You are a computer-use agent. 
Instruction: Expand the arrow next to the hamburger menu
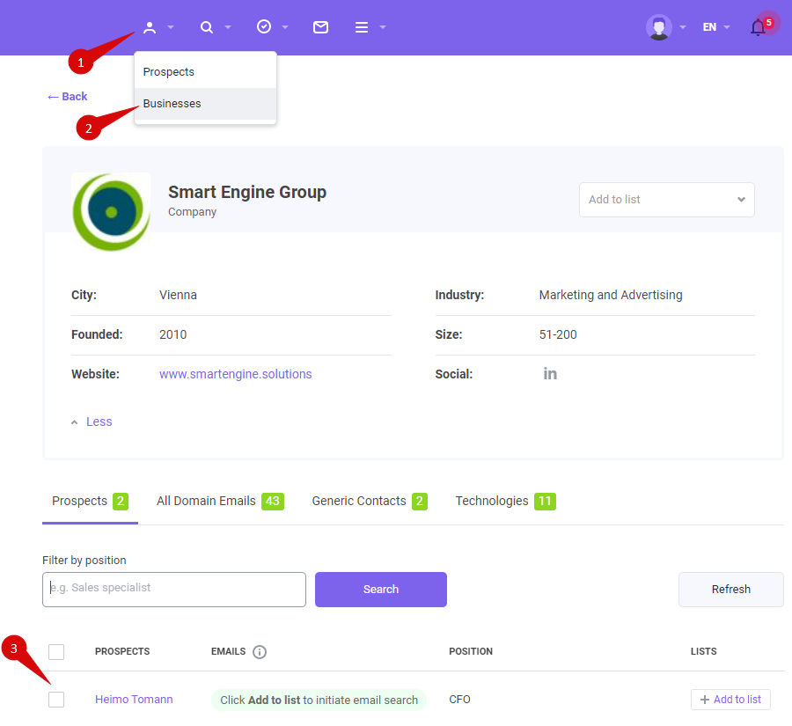[383, 27]
